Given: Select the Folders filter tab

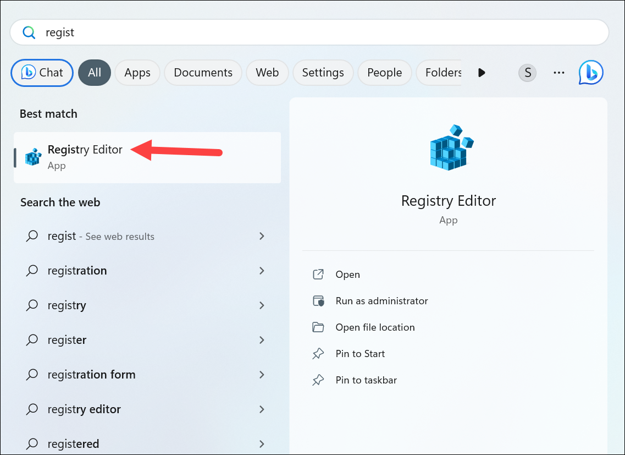Looking at the screenshot, I should point(439,73).
